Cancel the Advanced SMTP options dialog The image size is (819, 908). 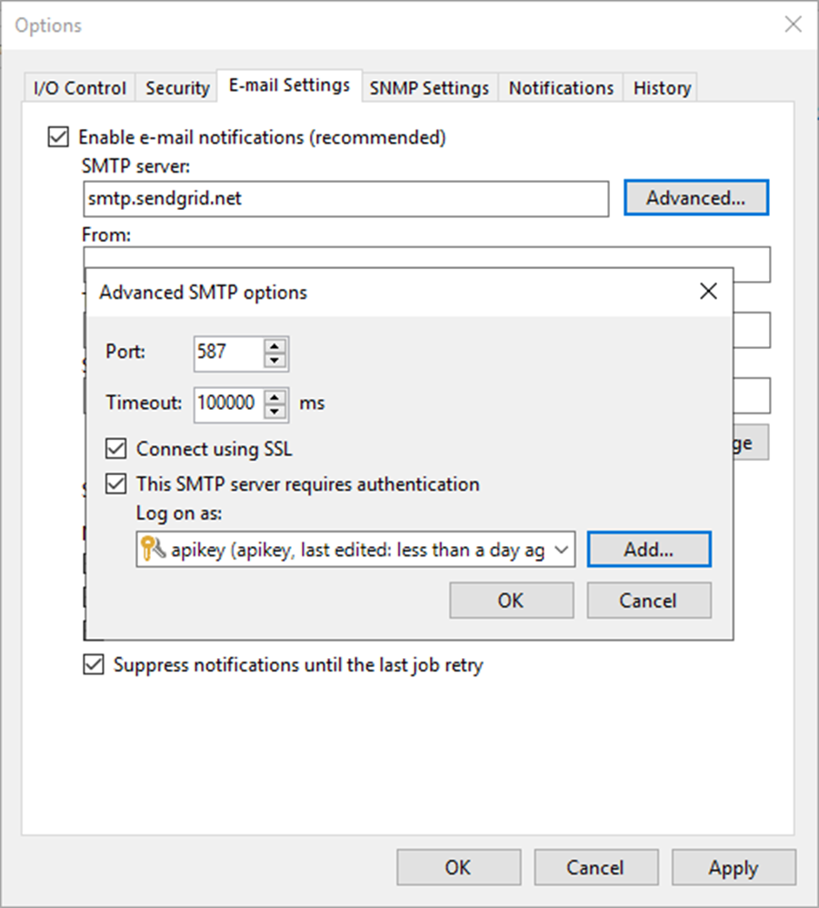click(649, 601)
